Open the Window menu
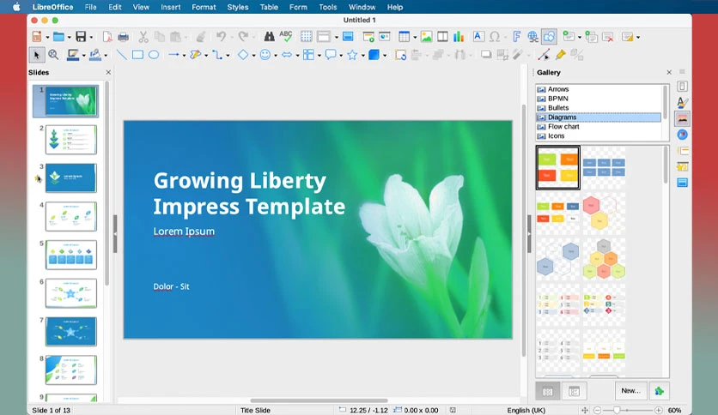Image resolution: width=718 pixels, height=415 pixels. click(x=362, y=7)
